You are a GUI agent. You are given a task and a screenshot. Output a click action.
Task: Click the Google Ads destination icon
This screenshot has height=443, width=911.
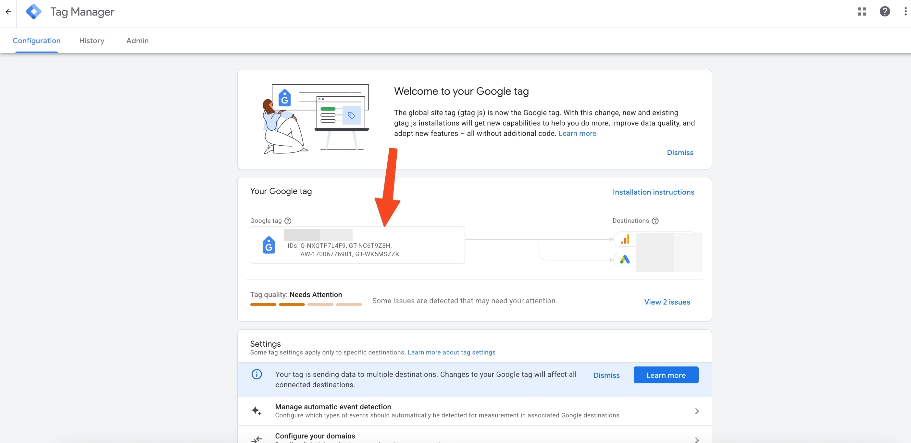(625, 260)
